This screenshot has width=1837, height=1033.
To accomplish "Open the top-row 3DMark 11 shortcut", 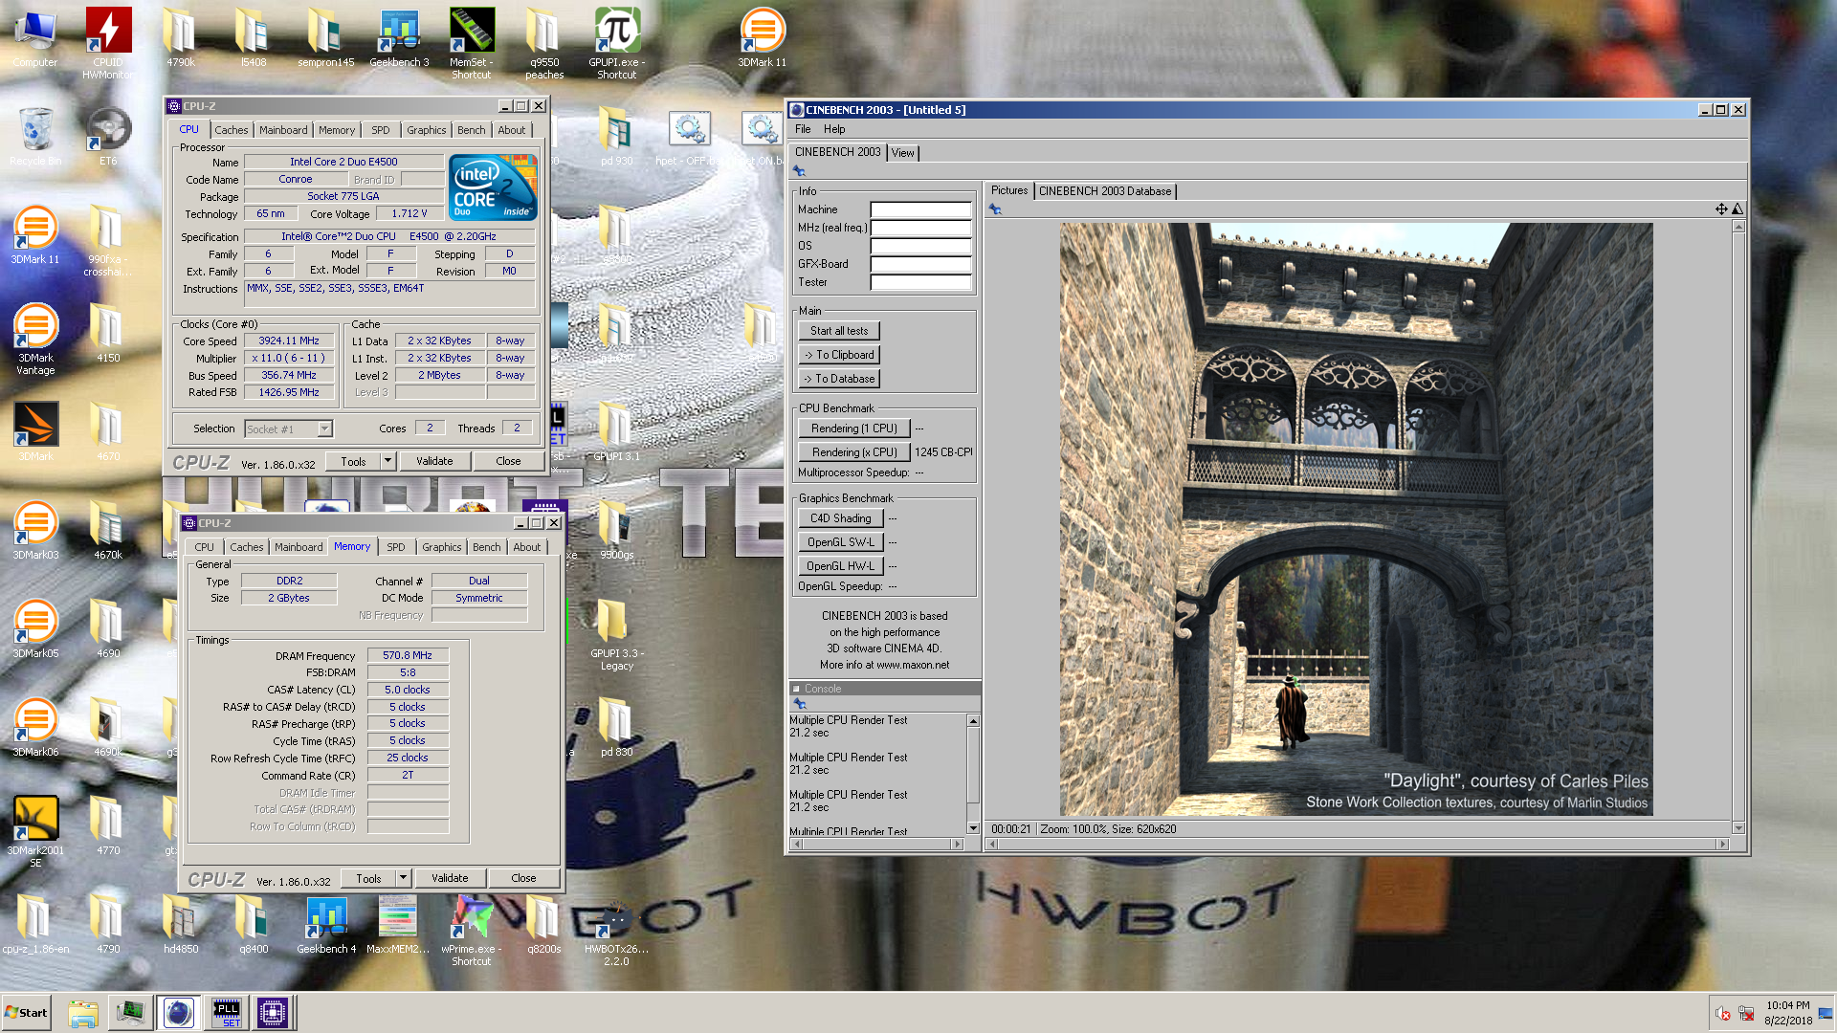I will 763,37.
